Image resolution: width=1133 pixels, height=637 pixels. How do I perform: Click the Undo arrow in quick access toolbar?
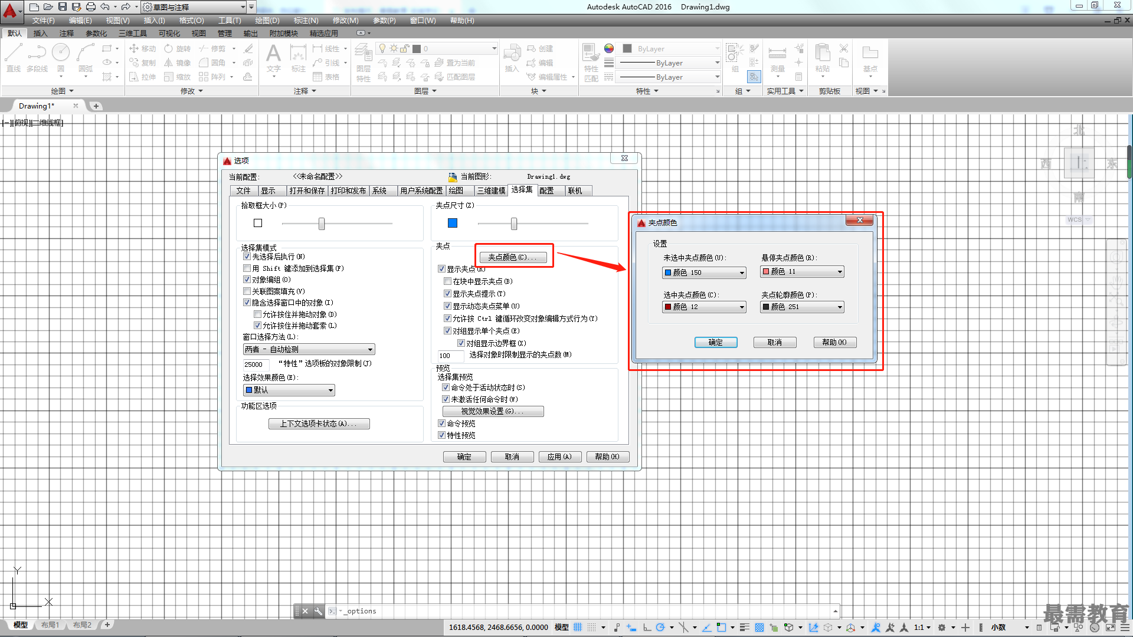coord(105,6)
